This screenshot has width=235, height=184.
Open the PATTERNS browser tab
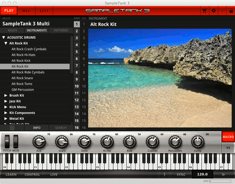pyautogui.click(x=61, y=30)
